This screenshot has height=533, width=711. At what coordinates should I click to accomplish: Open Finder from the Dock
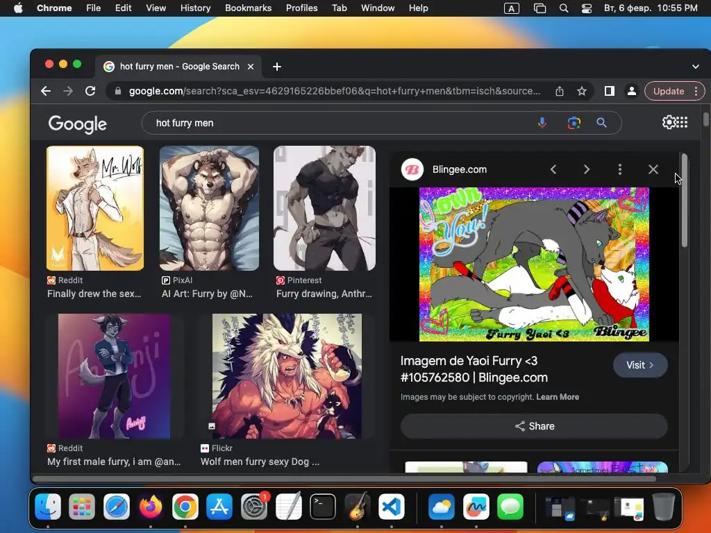click(x=48, y=506)
